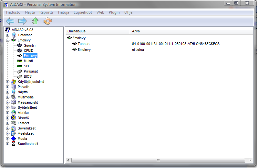This screenshot has width=257, height=168.
Task: Expand the Käyttöjärjestelmä tree node
Action: click(7, 82)
